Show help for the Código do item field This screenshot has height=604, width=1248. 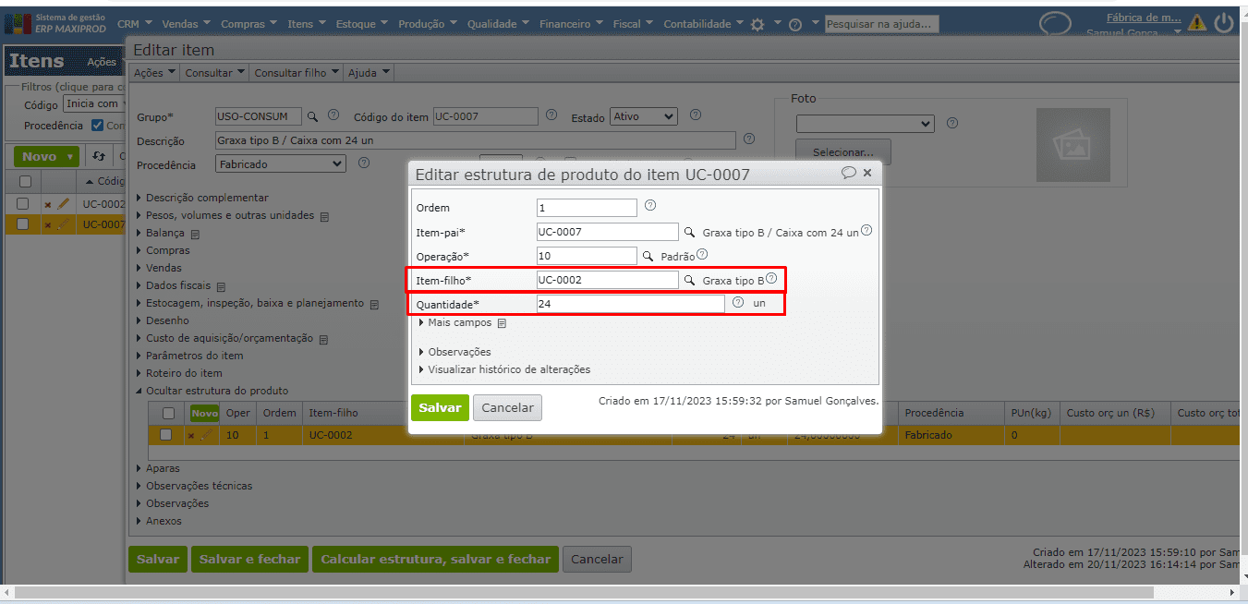click(551, 115)
